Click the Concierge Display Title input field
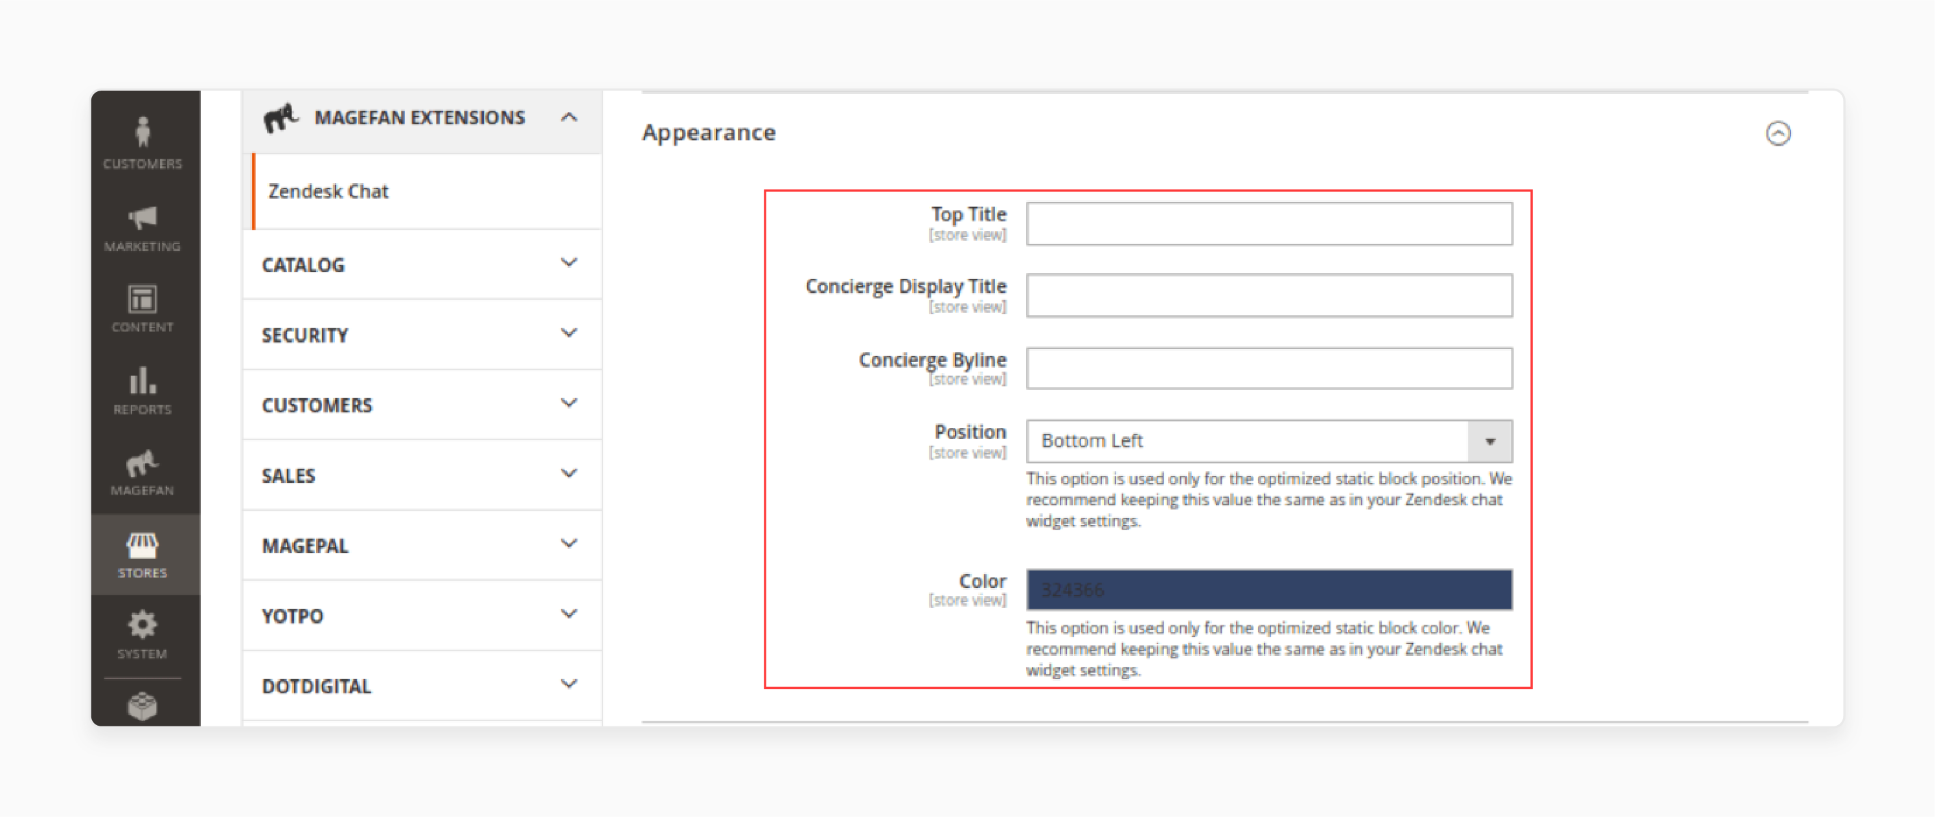 click(1268, 295)
